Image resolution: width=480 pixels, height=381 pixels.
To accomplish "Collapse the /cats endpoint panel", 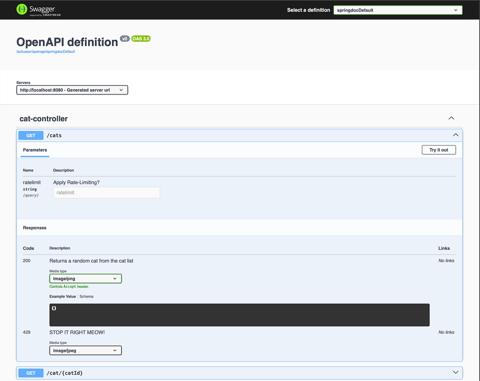I will coord(455,135).
